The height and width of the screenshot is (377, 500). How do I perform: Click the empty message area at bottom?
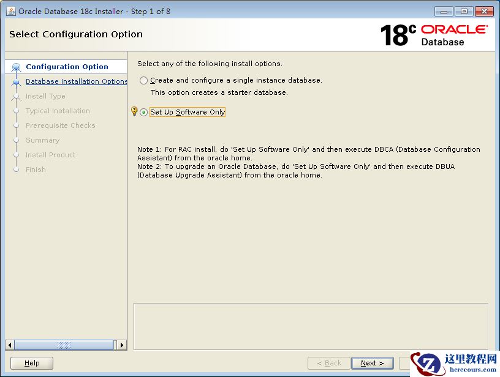click(x=311, y=326)
